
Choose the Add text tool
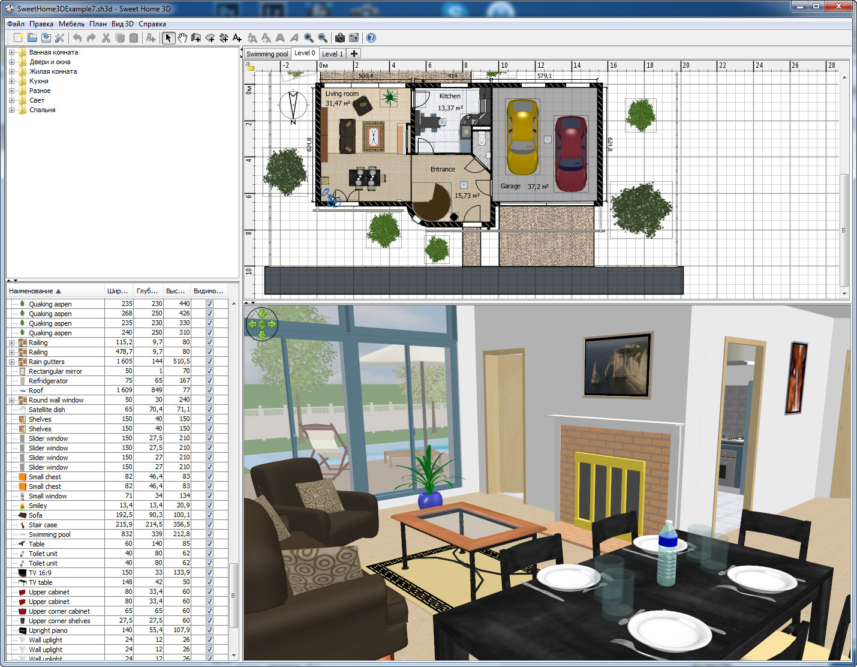pyautogui.click(x=237, y=38)
